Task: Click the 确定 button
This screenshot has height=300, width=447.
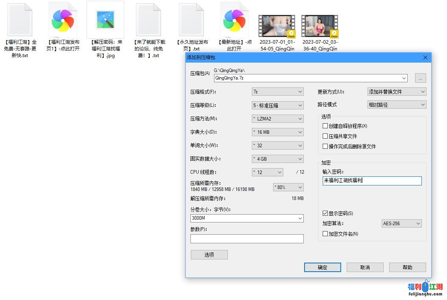Action: [323, 267]
